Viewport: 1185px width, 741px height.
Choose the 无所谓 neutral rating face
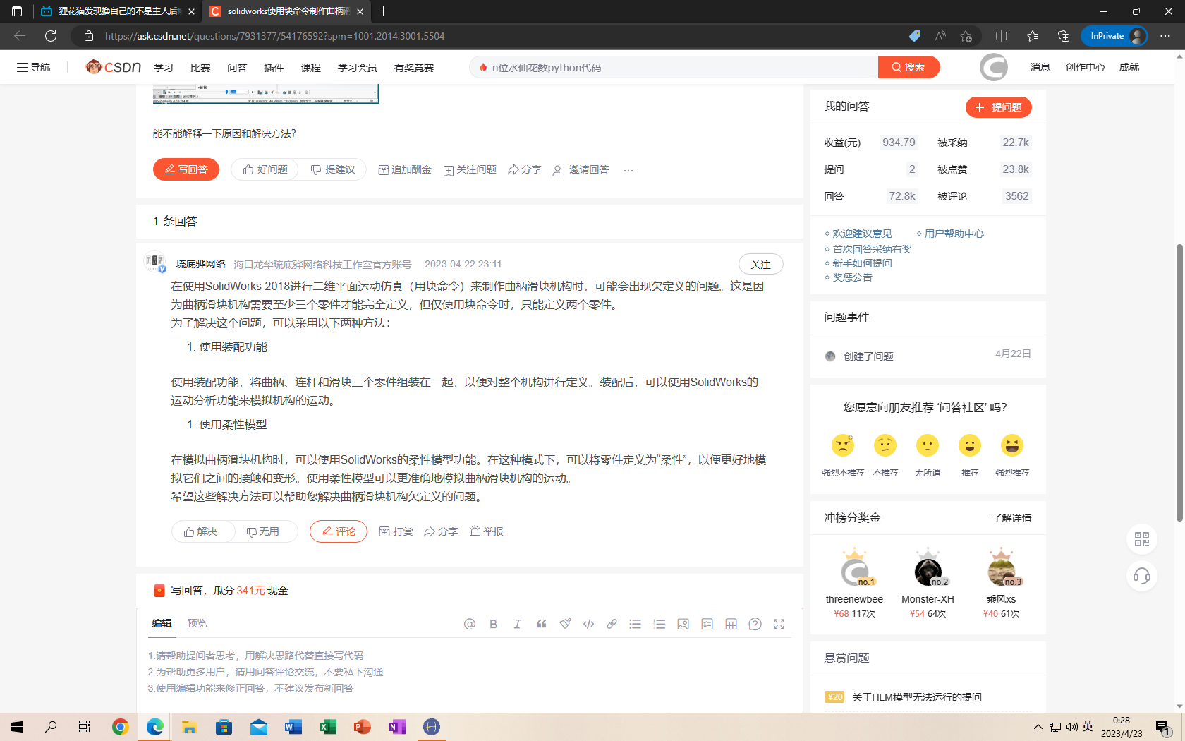point(928,445)
